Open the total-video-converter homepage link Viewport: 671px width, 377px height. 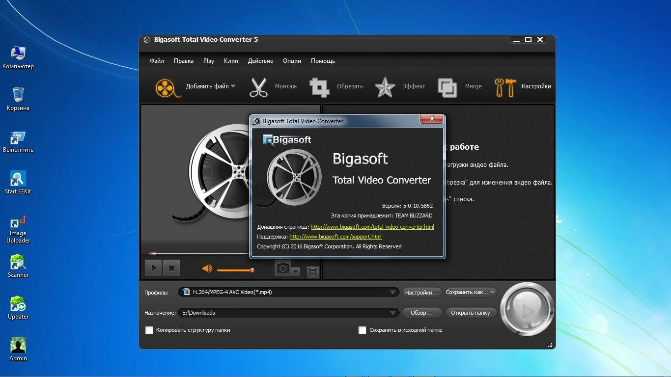tap(372, 227)
